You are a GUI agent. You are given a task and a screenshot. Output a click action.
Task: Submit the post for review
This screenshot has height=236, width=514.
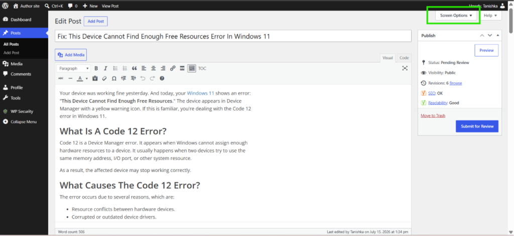(477, 126)
